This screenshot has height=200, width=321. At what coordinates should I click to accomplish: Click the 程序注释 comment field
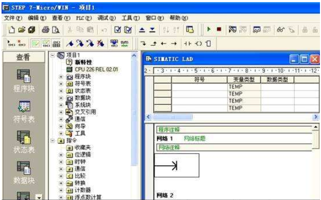[234, 130]
